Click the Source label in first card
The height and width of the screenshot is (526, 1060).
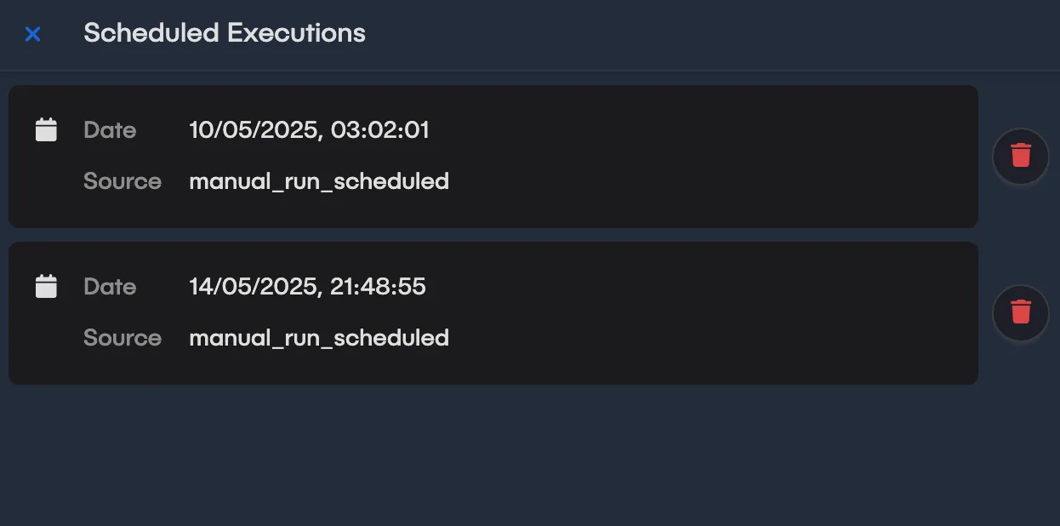pyautogui.click(x=123, y=181)
